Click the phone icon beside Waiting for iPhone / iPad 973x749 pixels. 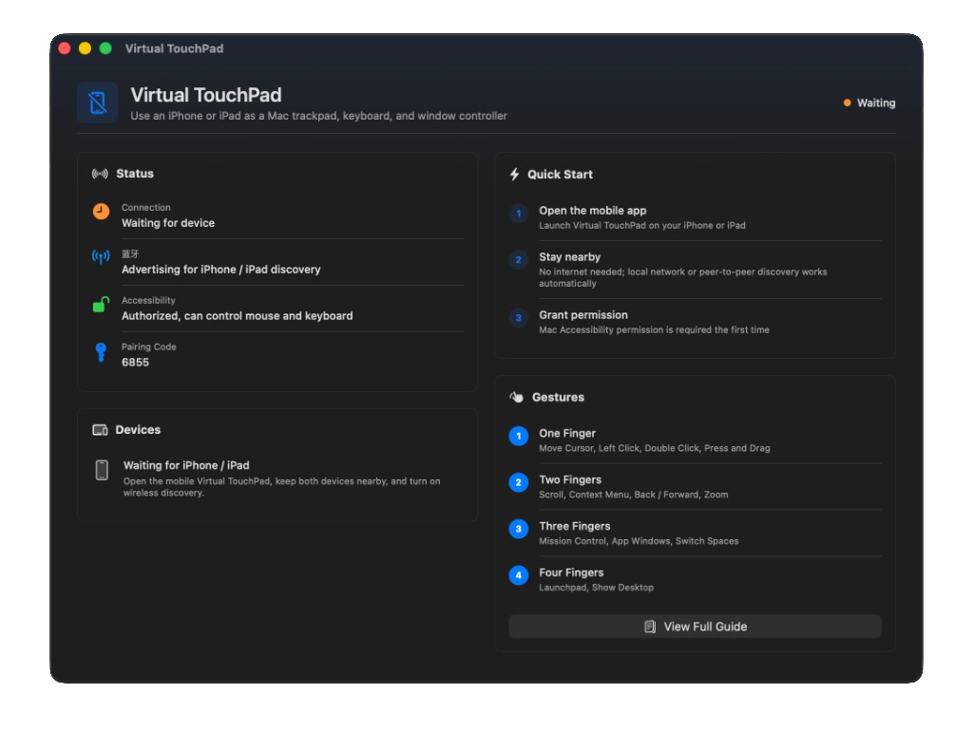click(x=102, y=470)
